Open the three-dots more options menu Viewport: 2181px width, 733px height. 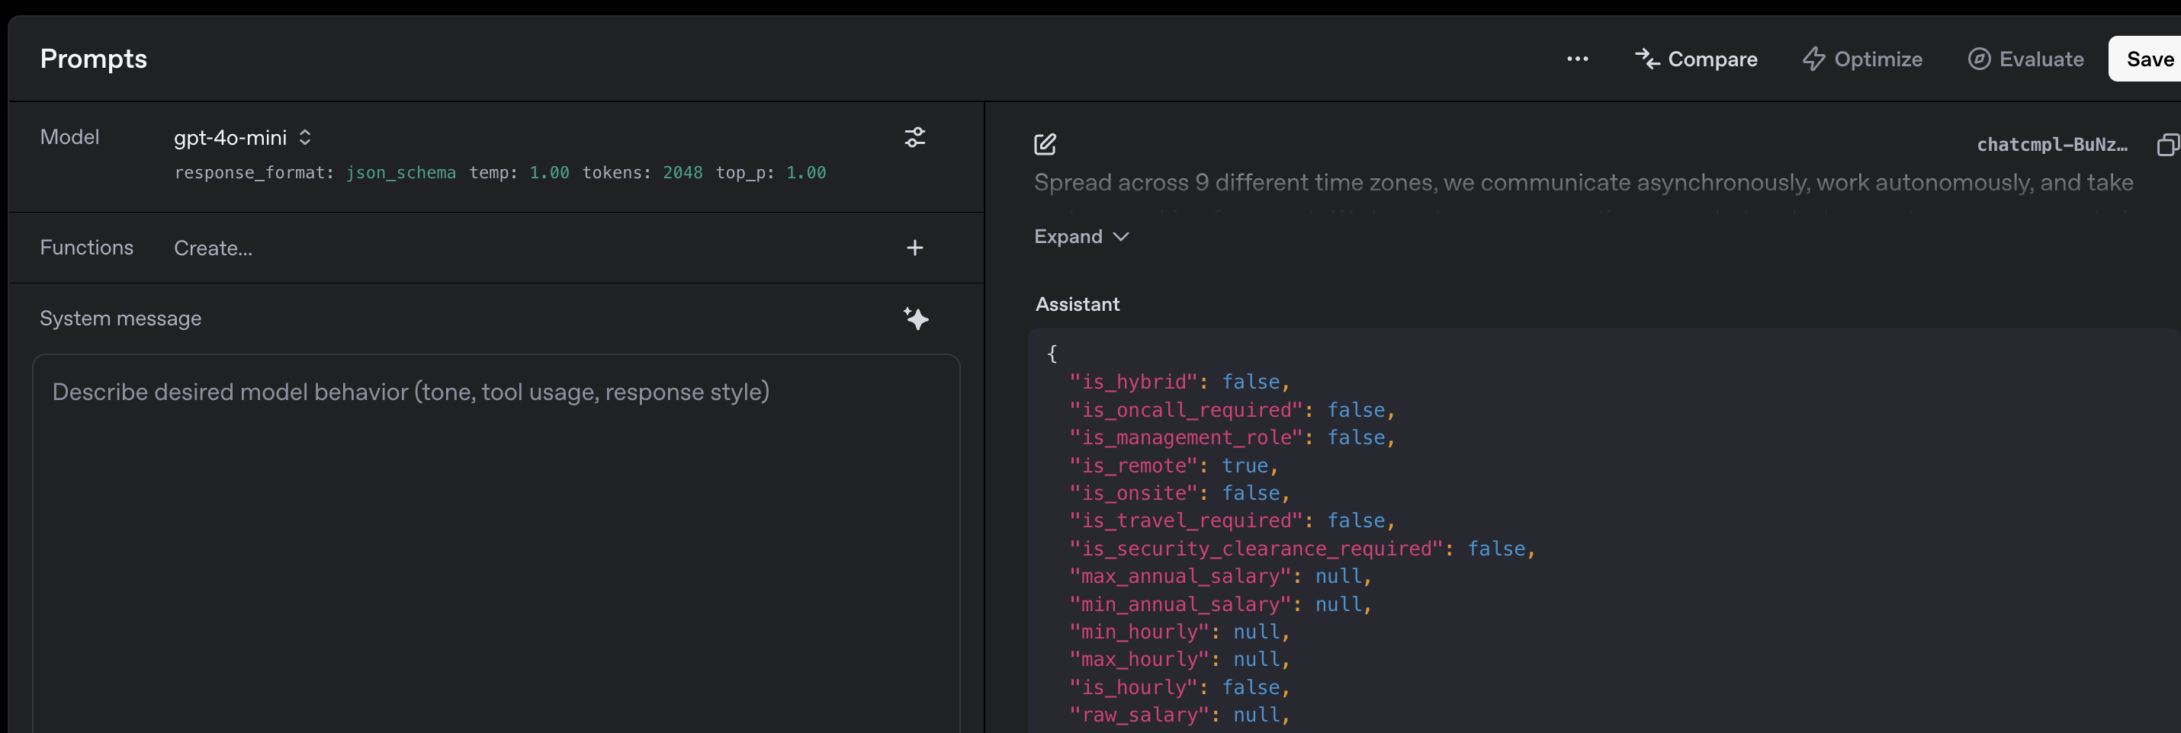point(1577,59)
